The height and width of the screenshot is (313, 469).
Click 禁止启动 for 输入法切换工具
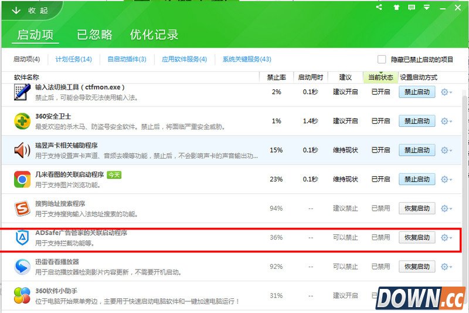[417, 92]
